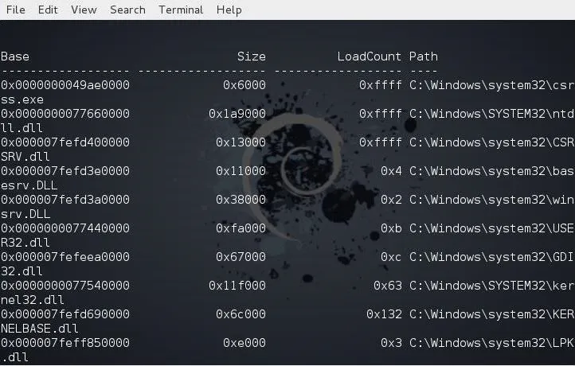Click path C:\Windows\system32\LPK
The image size is (575, 366).
491,343
